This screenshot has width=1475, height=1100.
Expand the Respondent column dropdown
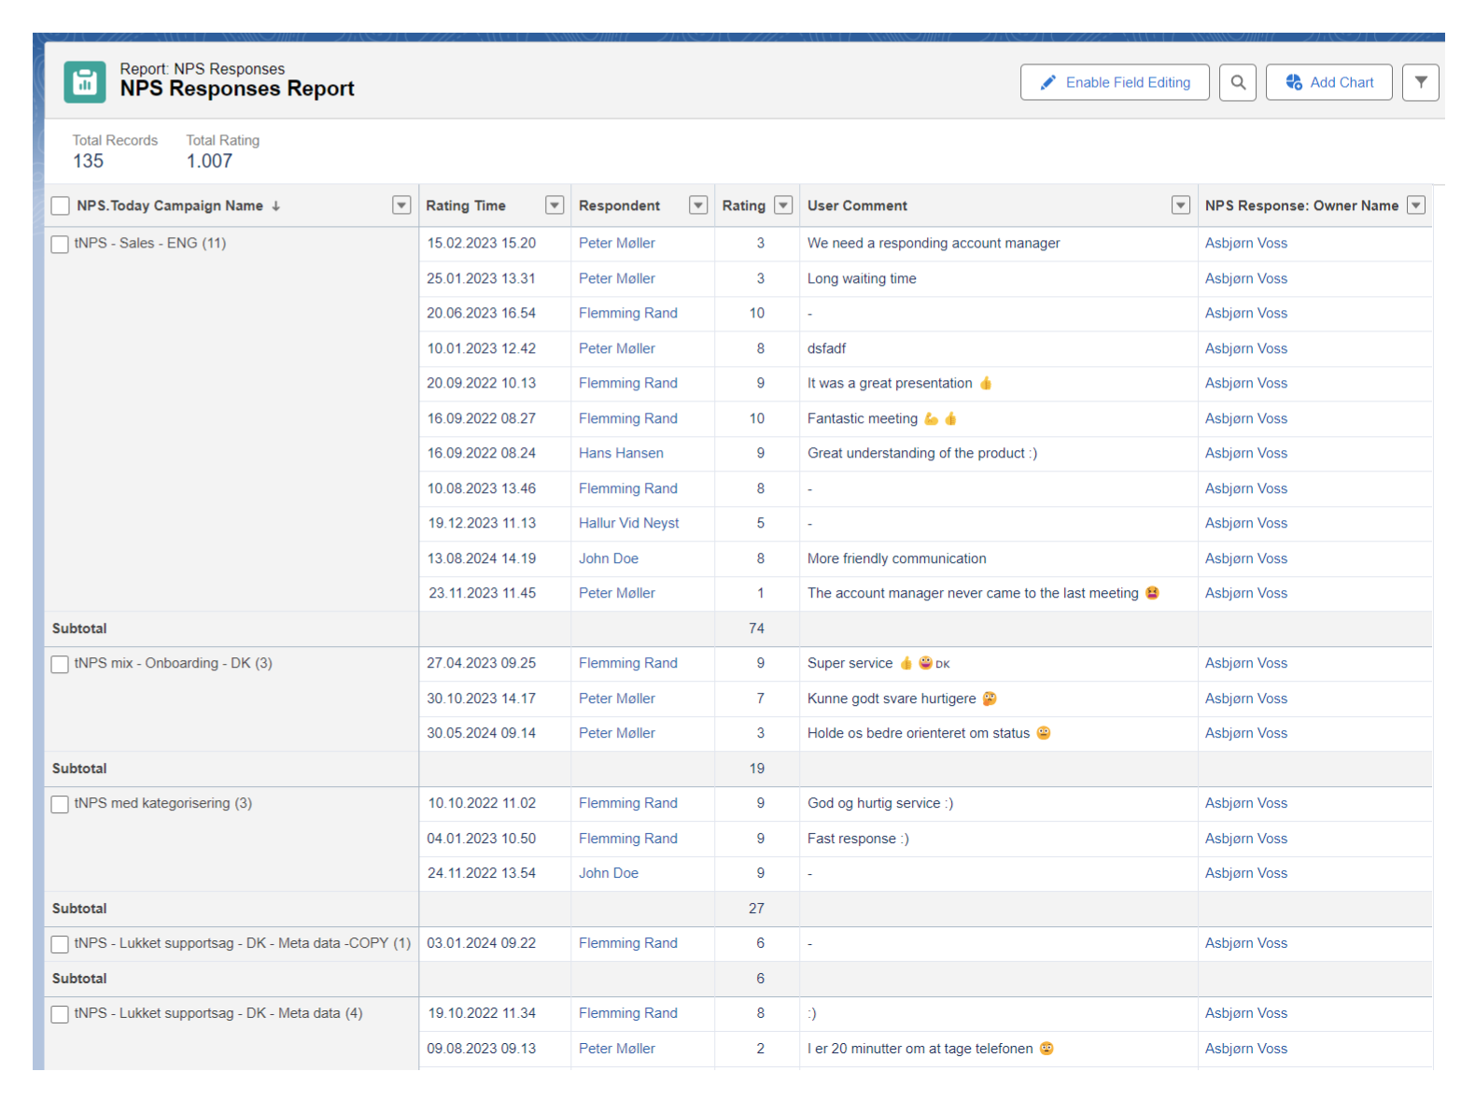pos(697,205)
